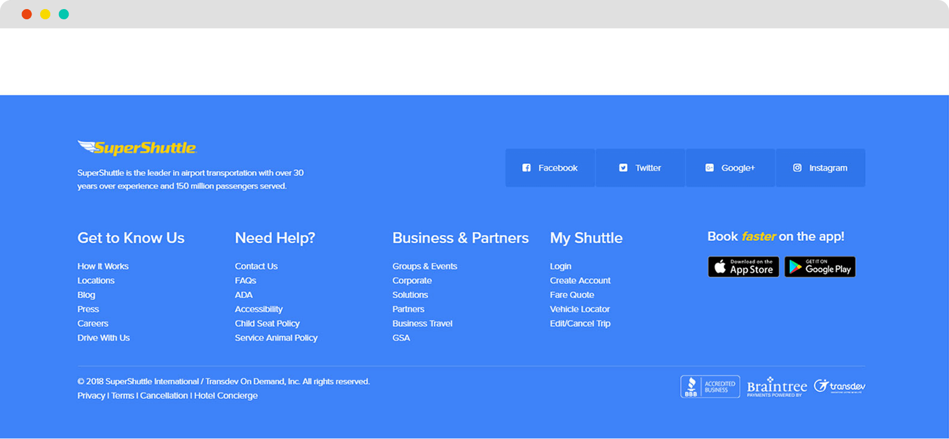949x439 pixels.
Task: Open the ADA link
Action: (244, 295)
